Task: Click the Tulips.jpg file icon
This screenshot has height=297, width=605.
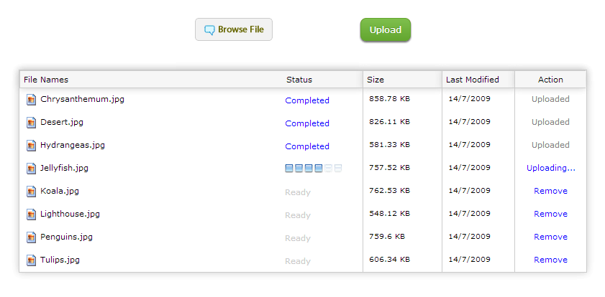Action: click(x=31, y=260)
